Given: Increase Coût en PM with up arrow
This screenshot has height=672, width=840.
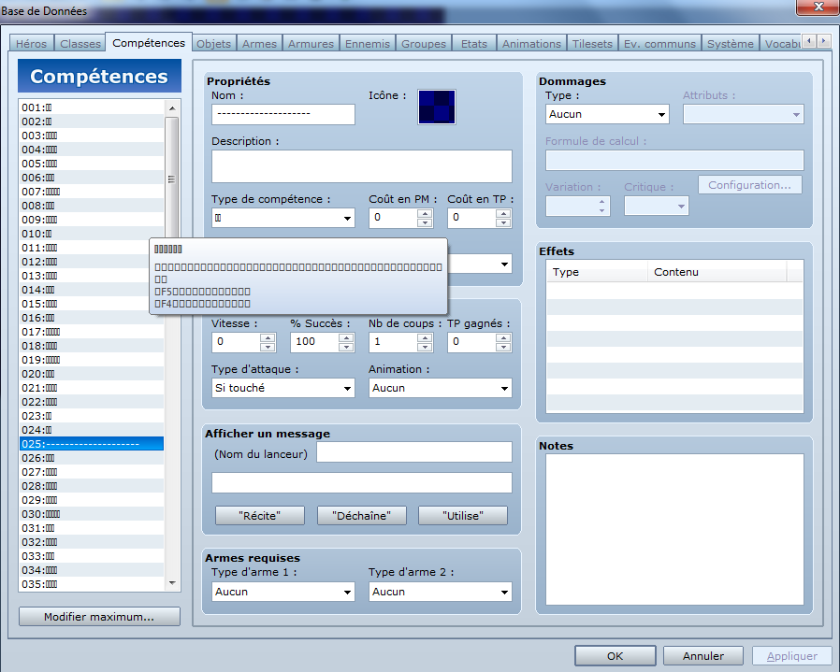Looking at the screenshot, I should pyautogui.click(x=425, y=213).
